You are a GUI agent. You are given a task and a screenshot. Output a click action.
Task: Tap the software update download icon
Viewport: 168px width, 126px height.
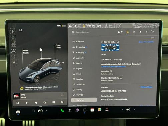(128, 32)
